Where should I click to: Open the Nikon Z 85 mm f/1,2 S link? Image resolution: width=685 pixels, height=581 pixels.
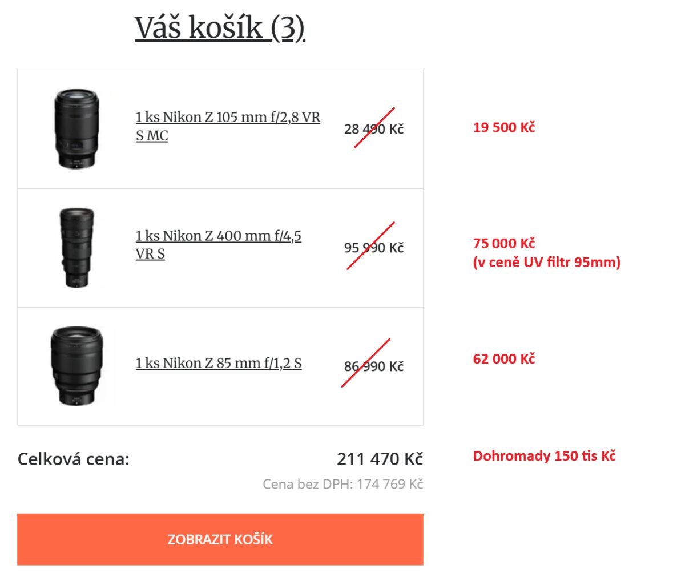point(219,363)
